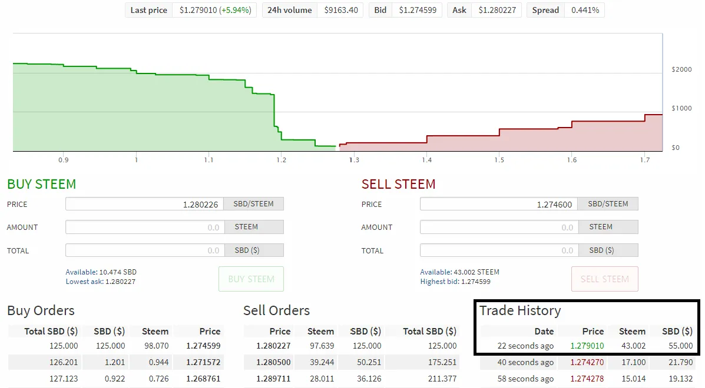This screenshot has width=705, height=388.
Task: Click buy order price 1.274599
Action: pyautogui.click(x=203, y=346)
